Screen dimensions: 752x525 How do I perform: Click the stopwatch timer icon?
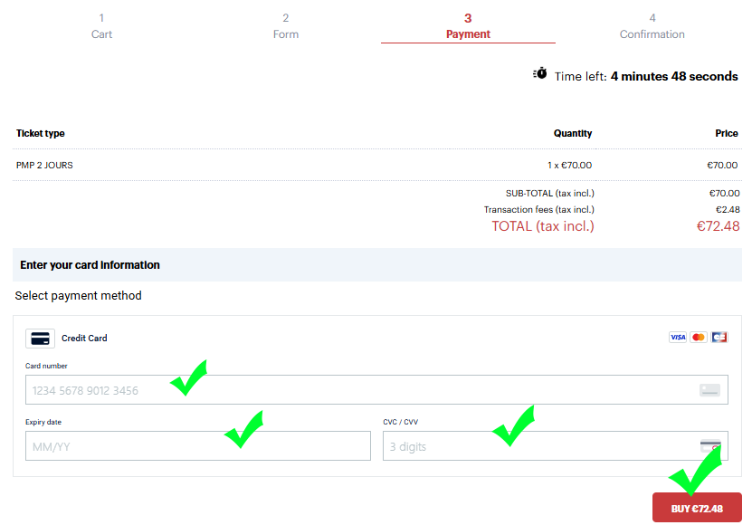click(540, 73)
